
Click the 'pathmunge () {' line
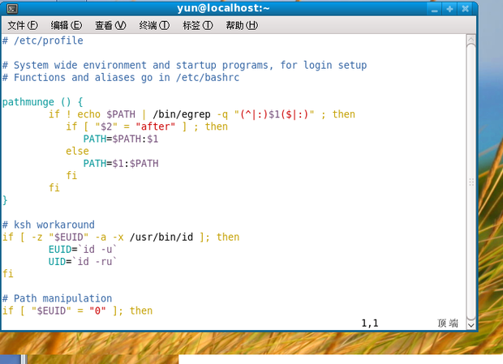(x=43, y=102)
